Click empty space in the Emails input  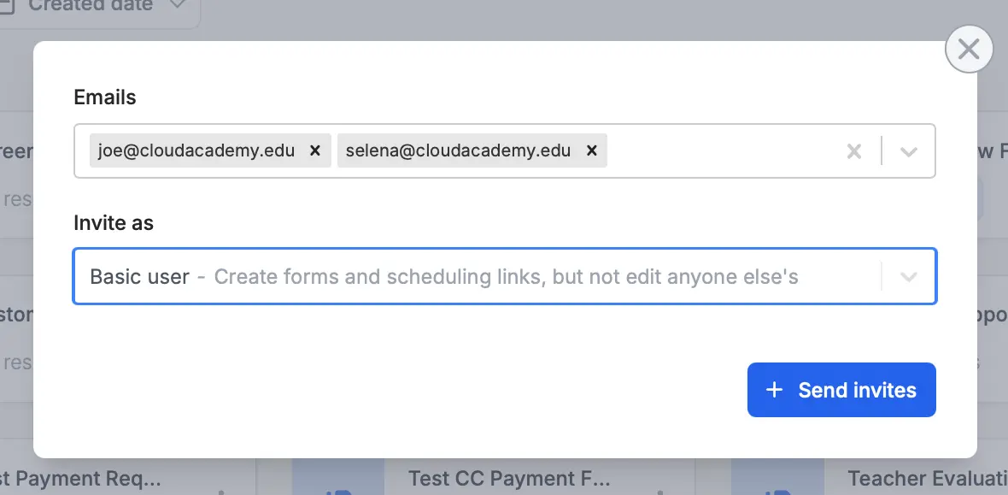[x=720, y=150]
